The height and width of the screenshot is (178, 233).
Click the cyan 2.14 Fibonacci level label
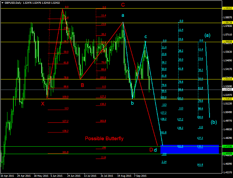pyautogui.click(x=164, y=162)
